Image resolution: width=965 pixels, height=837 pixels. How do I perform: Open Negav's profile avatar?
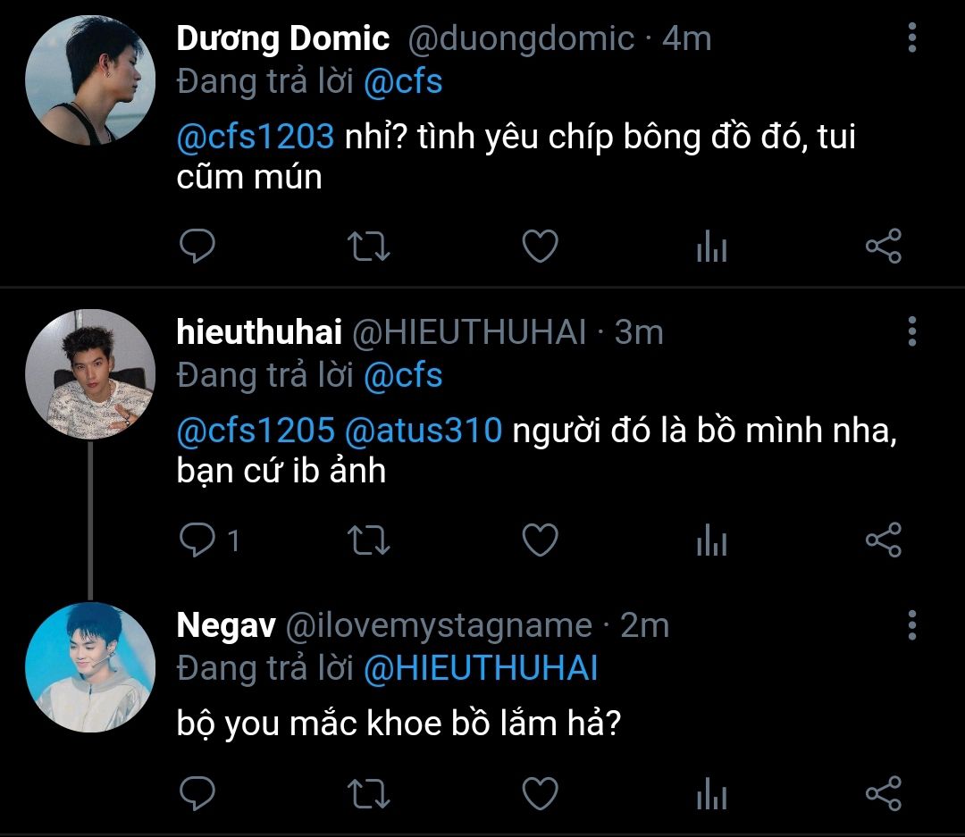(x=90, y=668)
